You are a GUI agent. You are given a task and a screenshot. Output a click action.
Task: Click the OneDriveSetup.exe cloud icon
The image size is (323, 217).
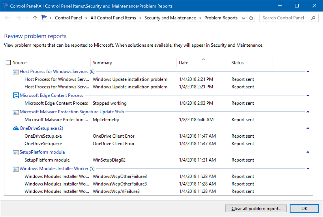click(16, 128)
